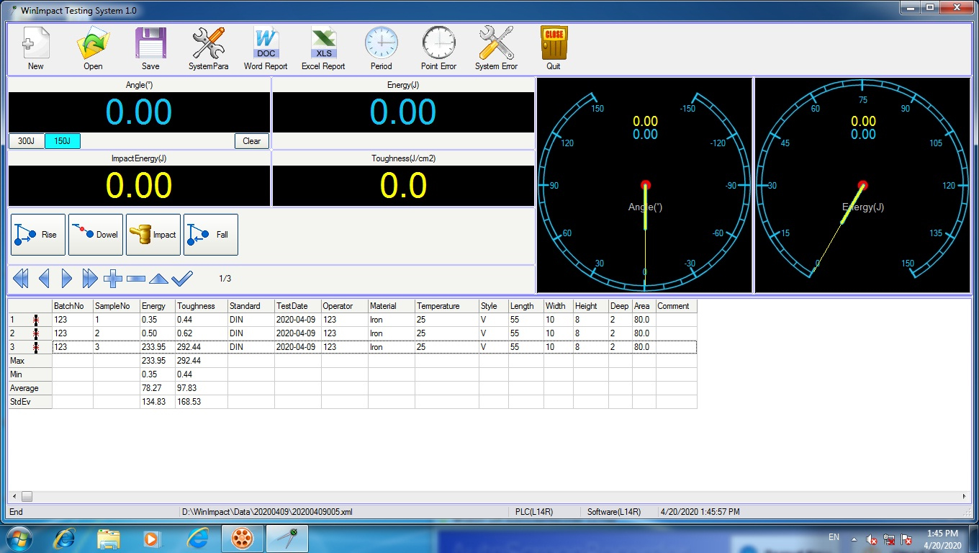
Task: Start the Impact test
Action: coord(153,235)
